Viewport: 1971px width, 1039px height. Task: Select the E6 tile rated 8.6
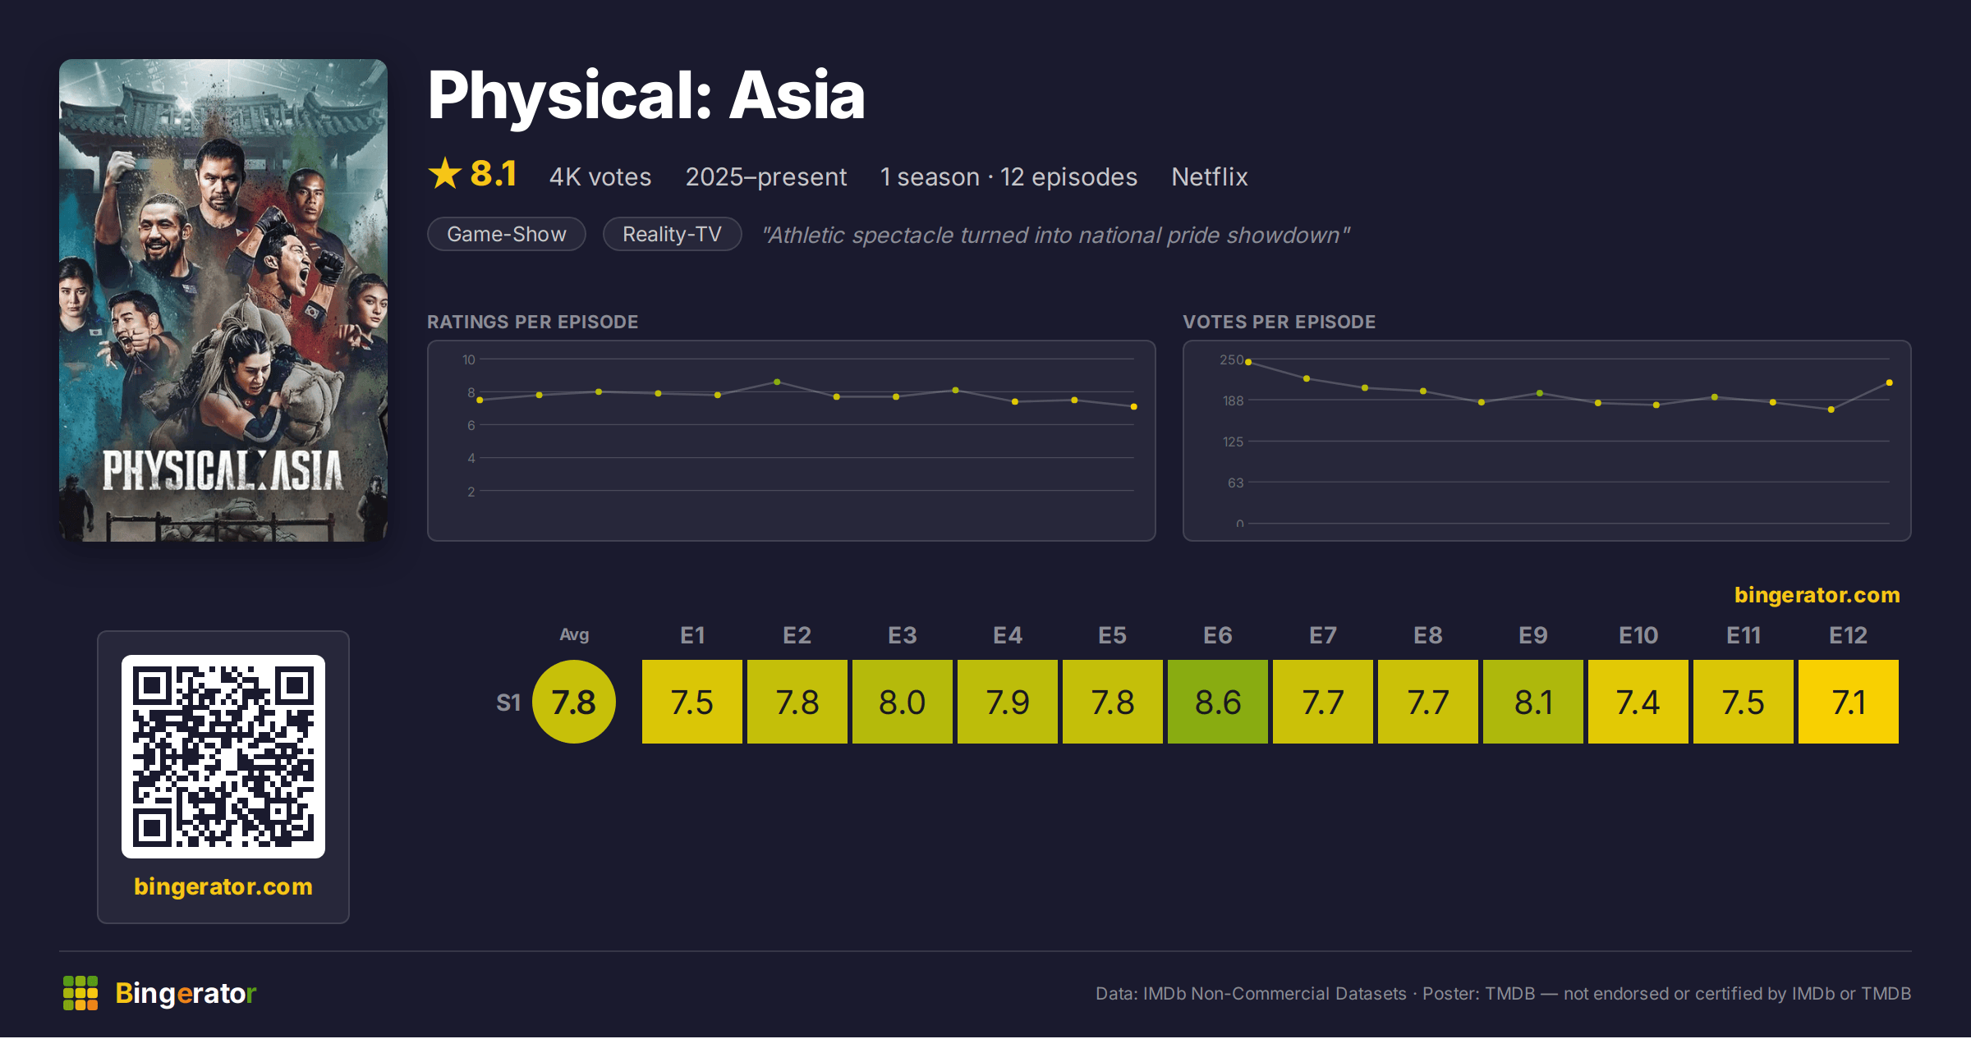[x=1218, y=702]
